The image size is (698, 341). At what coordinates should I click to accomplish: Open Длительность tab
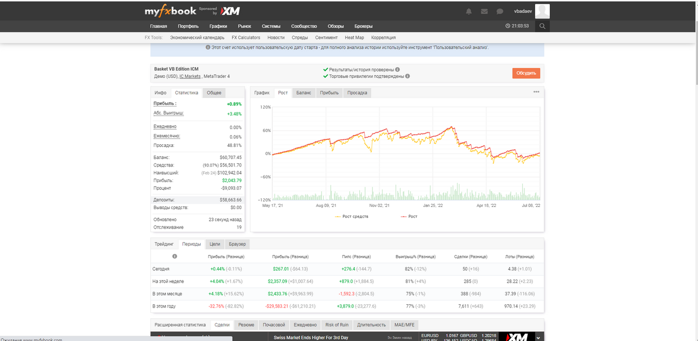[372, 325]
